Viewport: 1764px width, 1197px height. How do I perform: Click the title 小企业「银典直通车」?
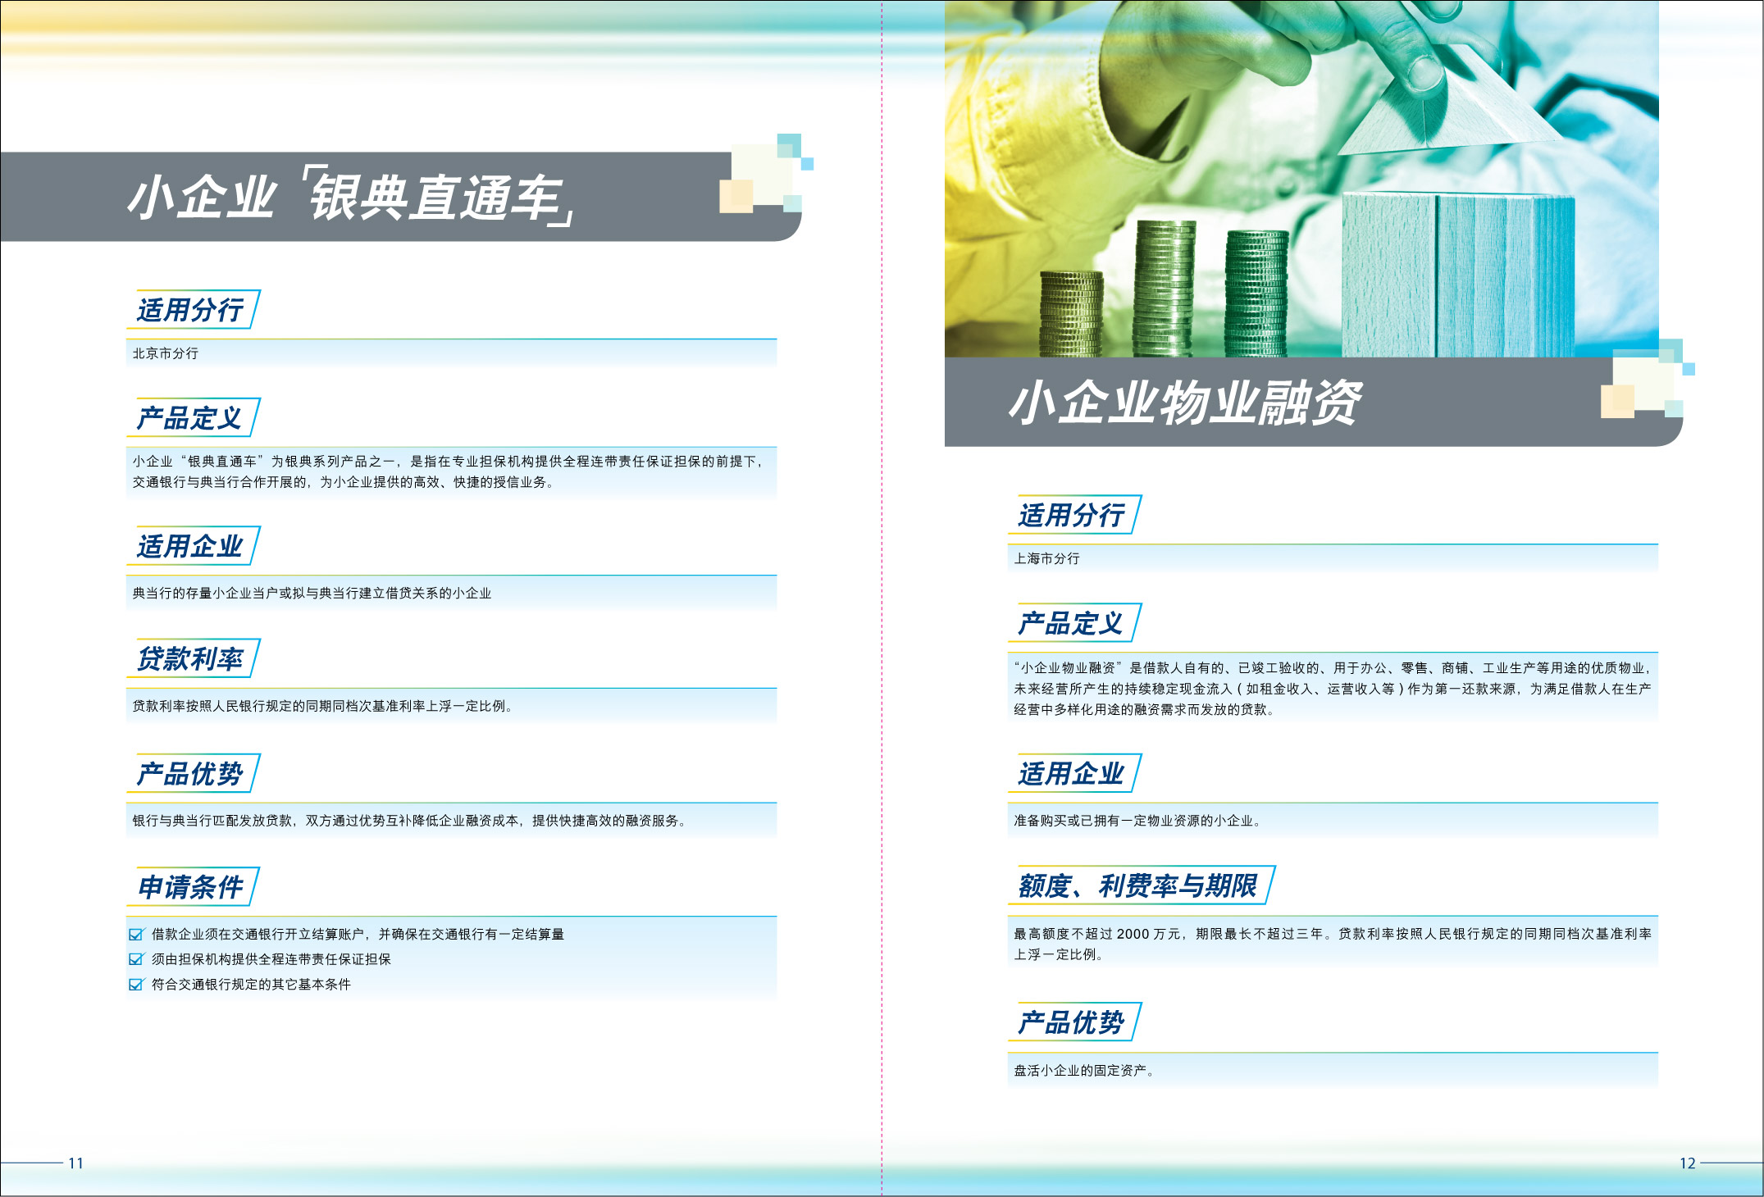coord(351,198)
